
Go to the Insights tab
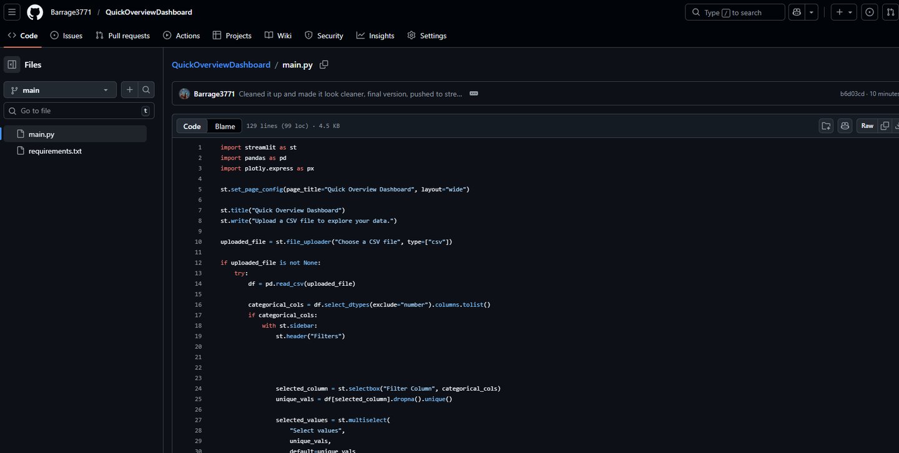(375, 36)
